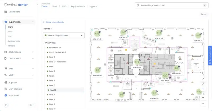Select the NEW-AP-48 access point marker
Viewport: 212px width, 111px height.
159,33
